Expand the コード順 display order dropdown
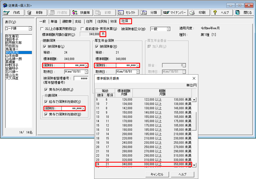The height and width of the screenshot is (179, 256). click(30, 29)
